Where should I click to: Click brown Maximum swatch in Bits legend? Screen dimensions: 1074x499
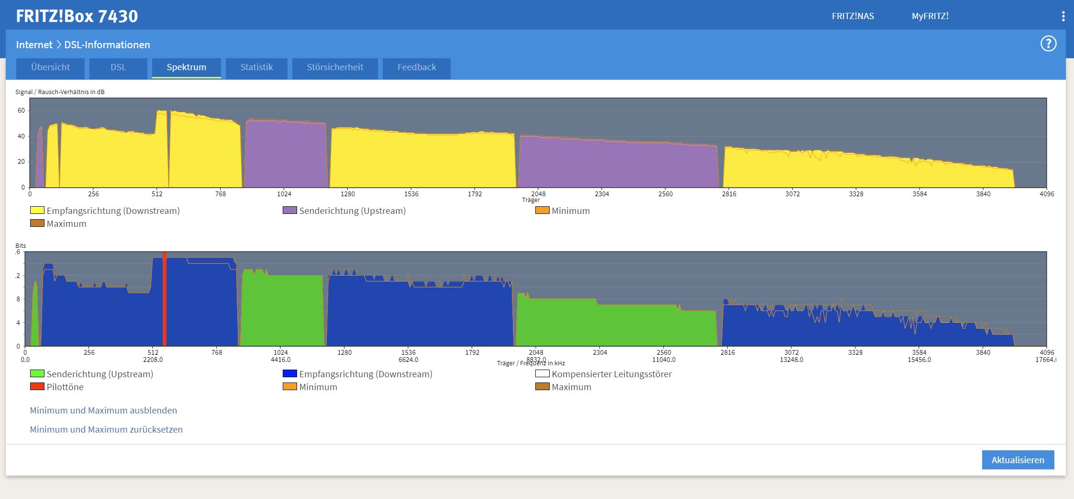(x=543, y=386)
